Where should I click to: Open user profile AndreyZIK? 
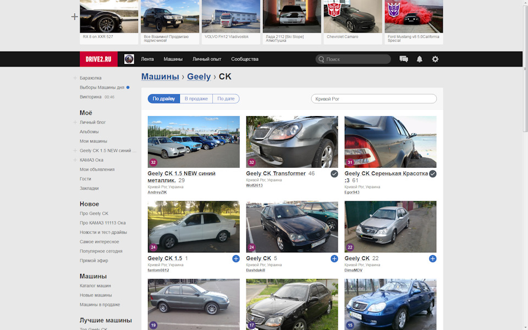point(157,193)
